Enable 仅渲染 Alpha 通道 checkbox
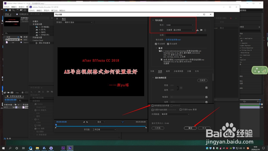Image resolution: width=268 pixels, height=151 pixels. 180,110
